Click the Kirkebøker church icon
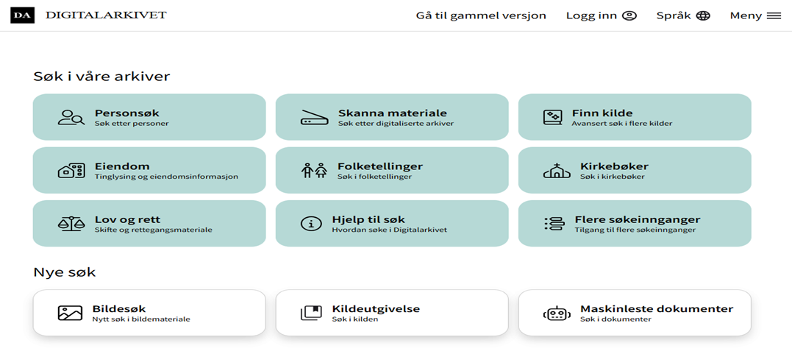 (557, 171)
